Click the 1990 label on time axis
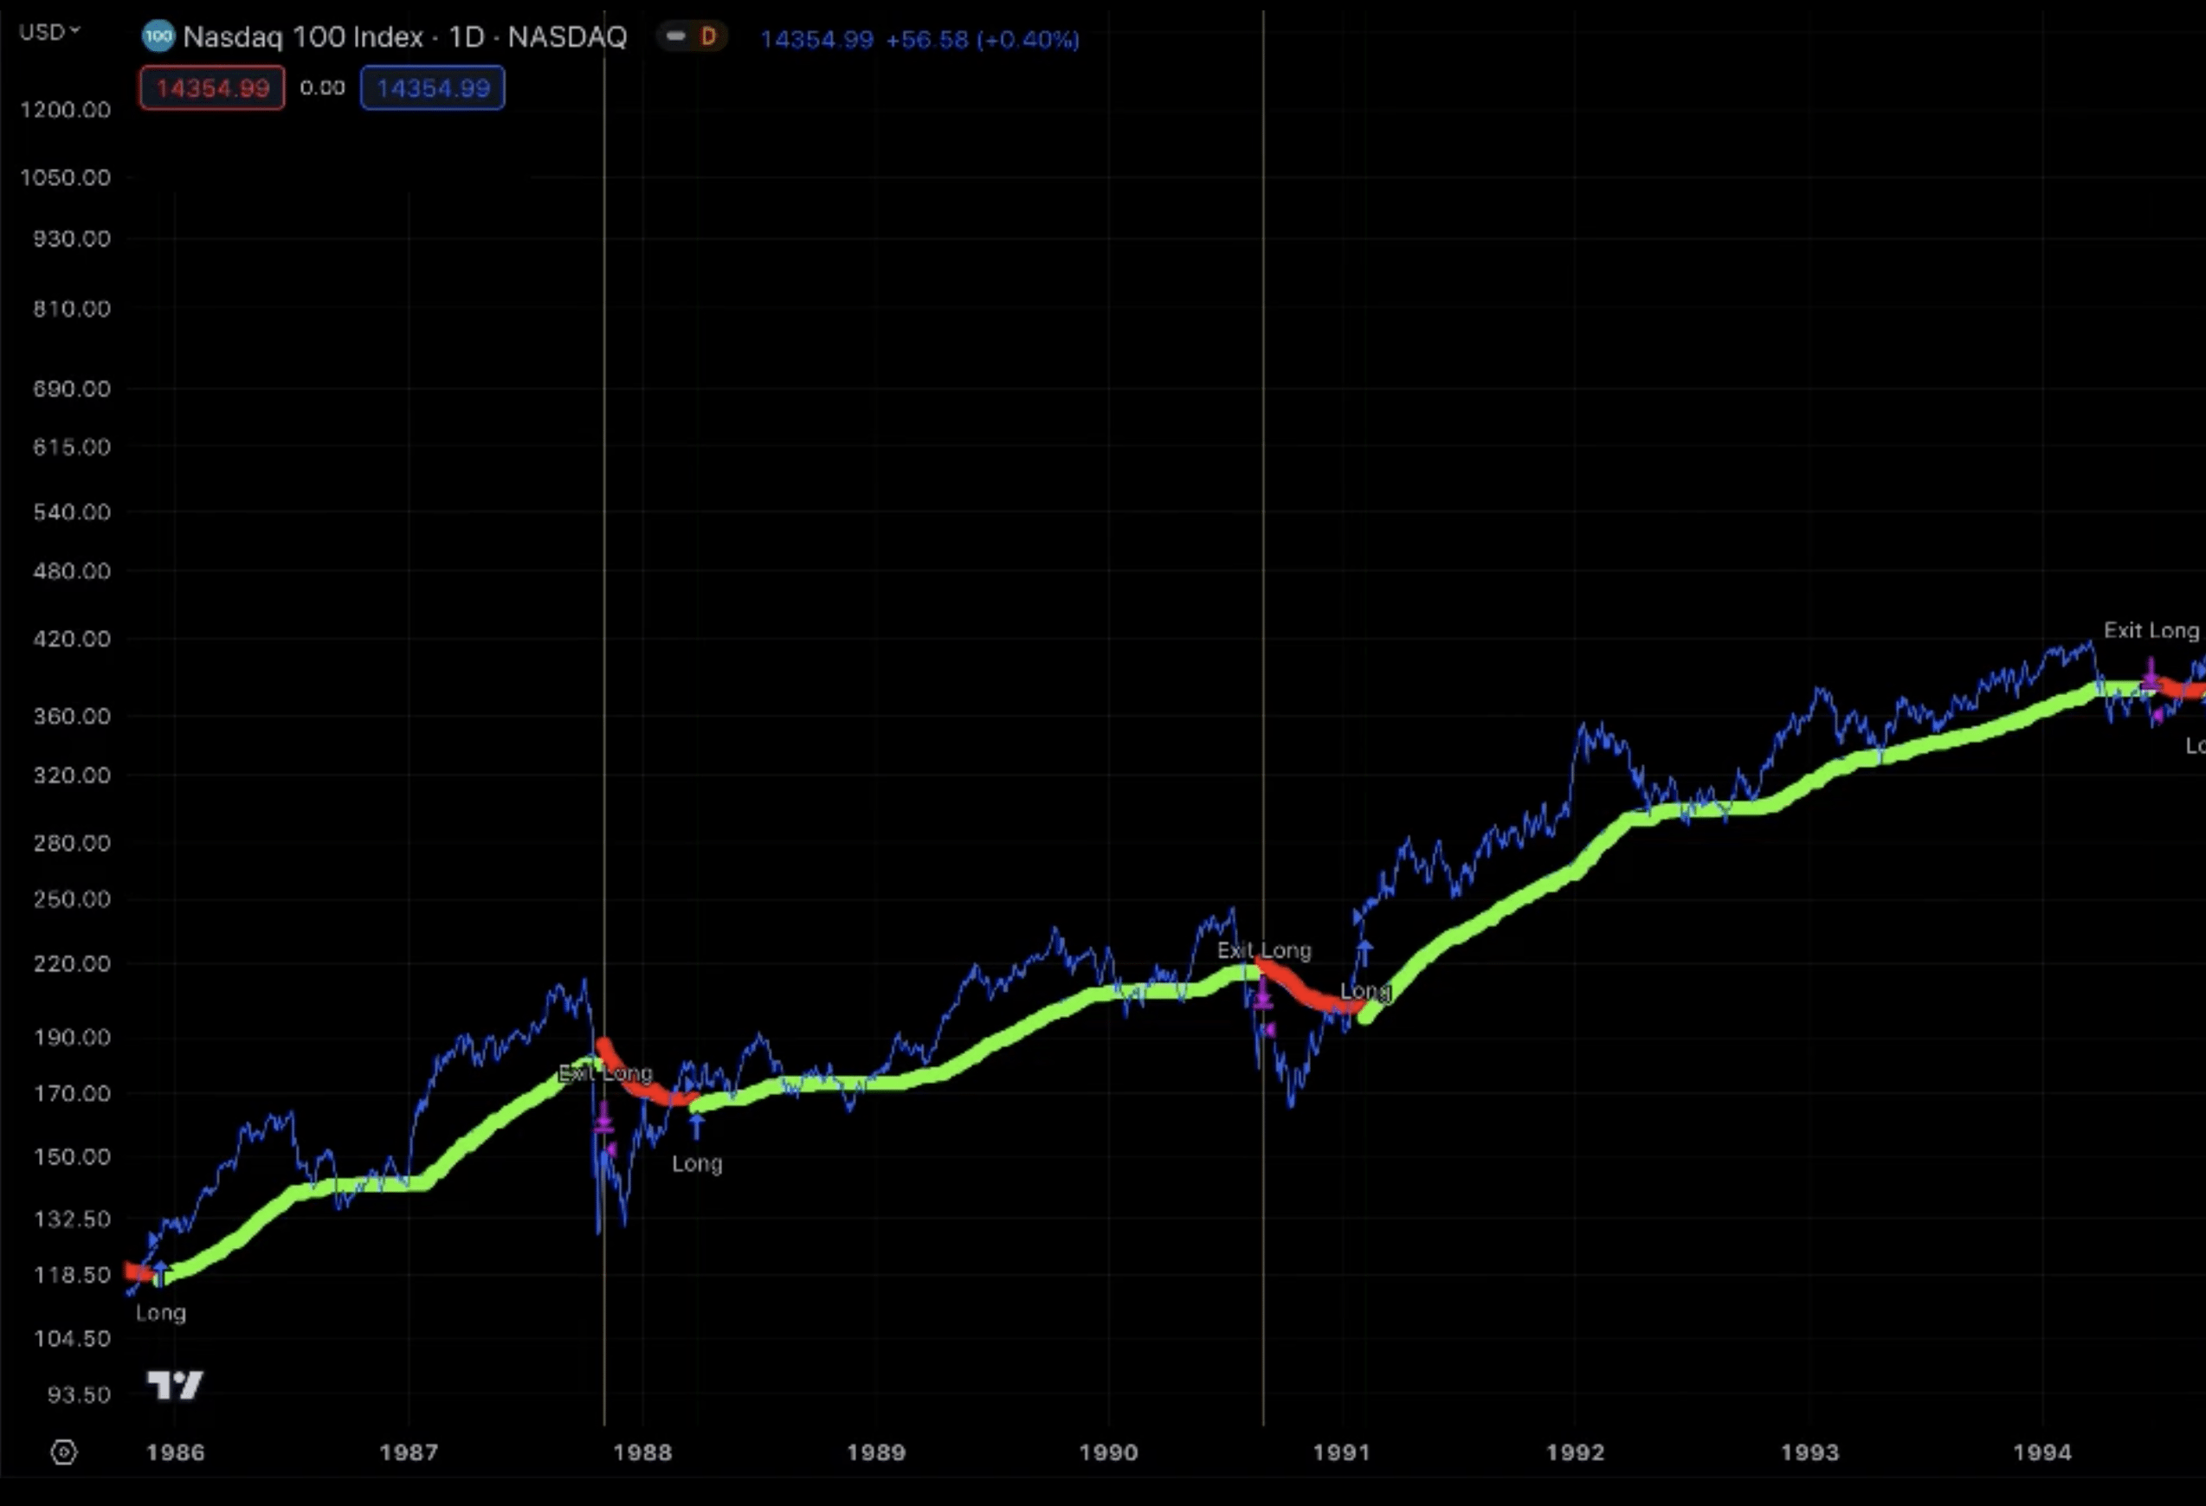The width and height of the screenshot is (2206, 1506). click(x=1109, y=1452)
